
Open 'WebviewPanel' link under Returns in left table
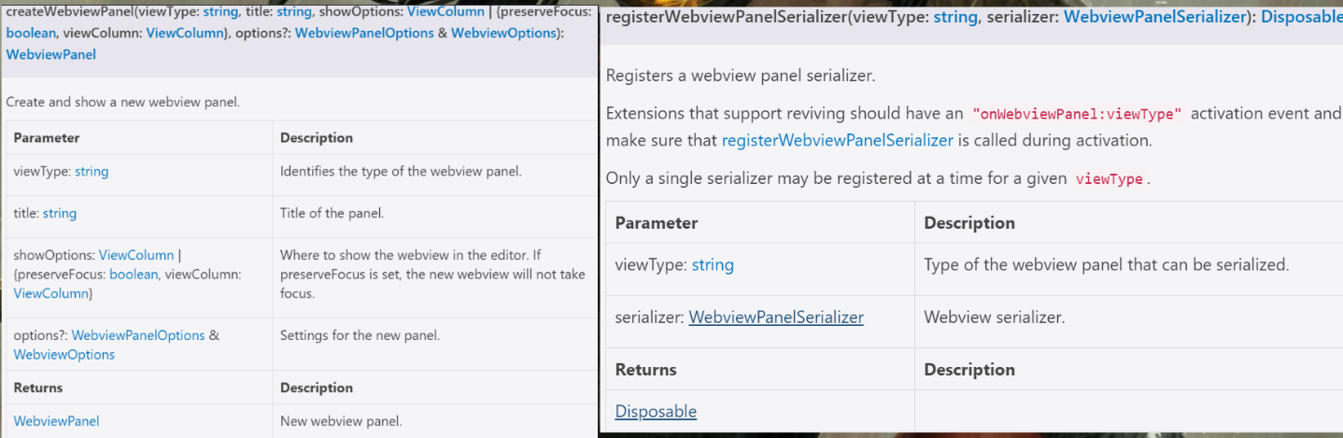pos(56,421)
